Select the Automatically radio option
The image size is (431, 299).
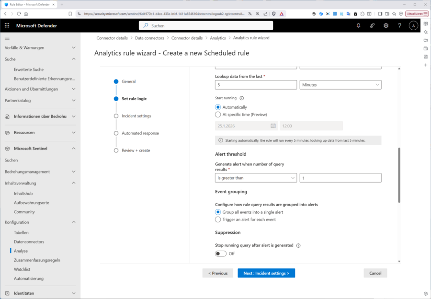coord(218,107)
